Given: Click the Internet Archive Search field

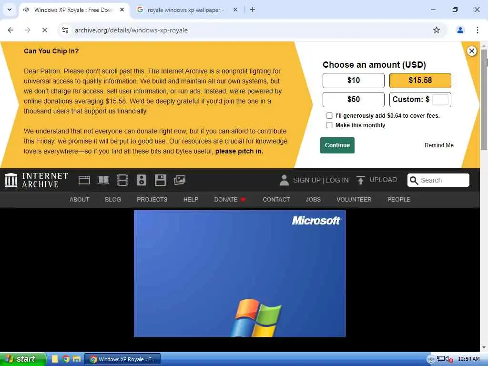Looking at the screenshot, I should (x=438, y=180).
